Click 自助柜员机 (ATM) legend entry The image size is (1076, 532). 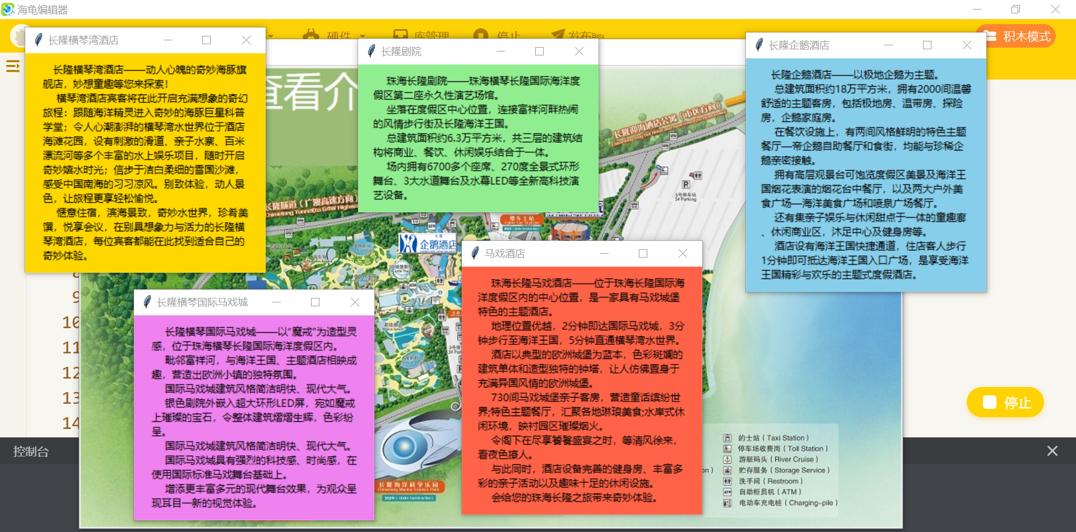click(x=762, y=492)
